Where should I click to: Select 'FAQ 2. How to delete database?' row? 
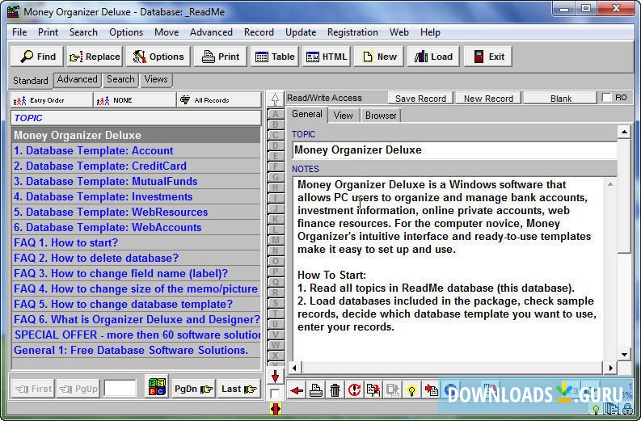click(136, 258)
